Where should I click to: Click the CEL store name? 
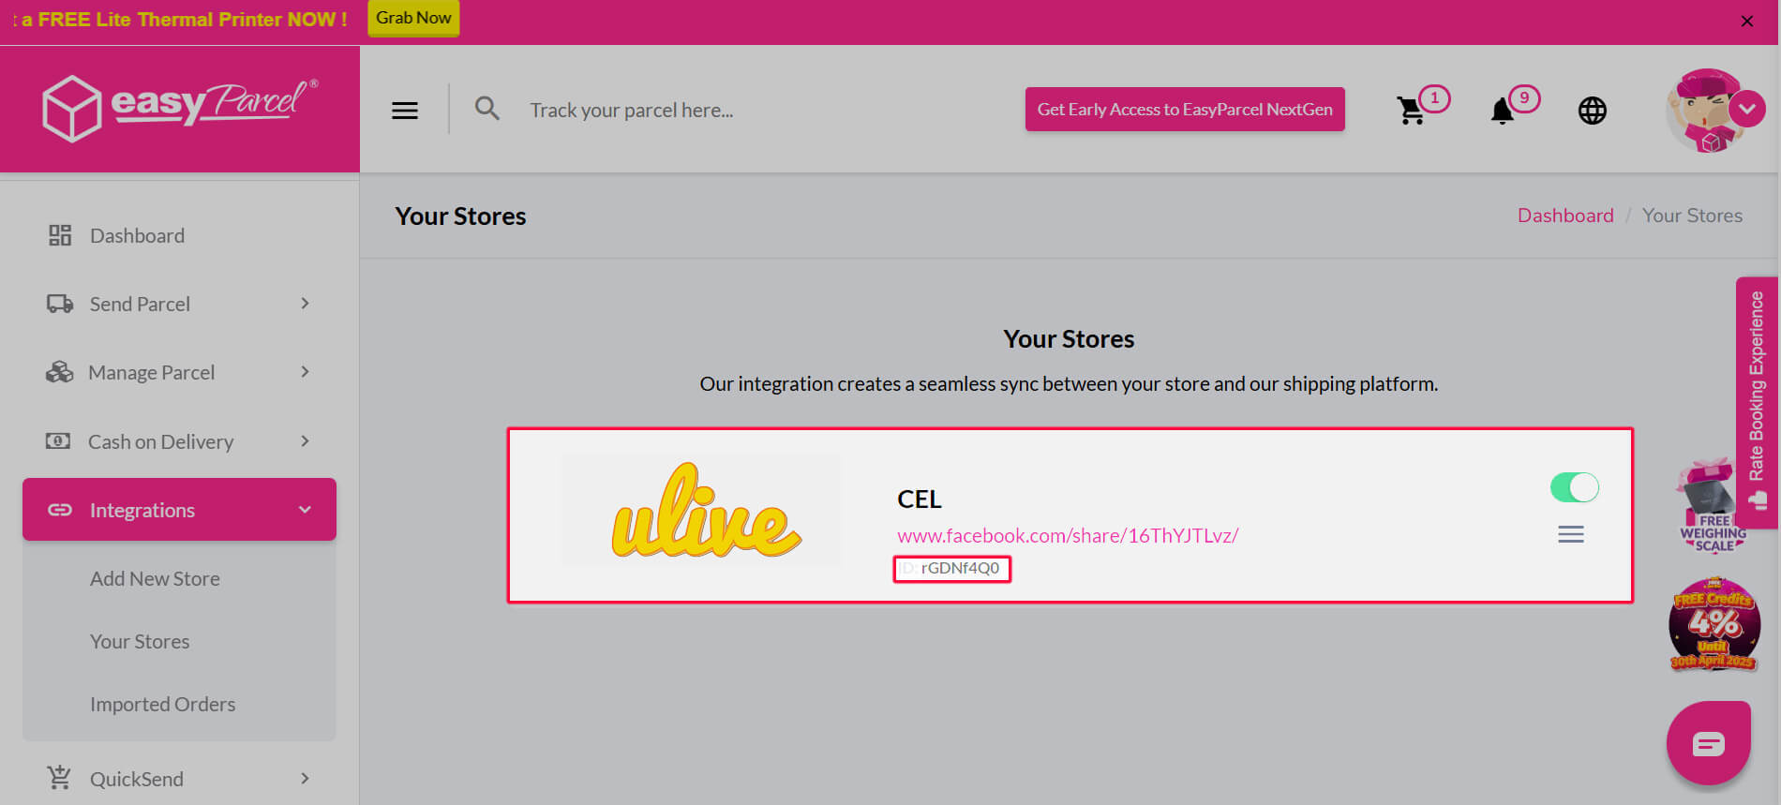920,499
